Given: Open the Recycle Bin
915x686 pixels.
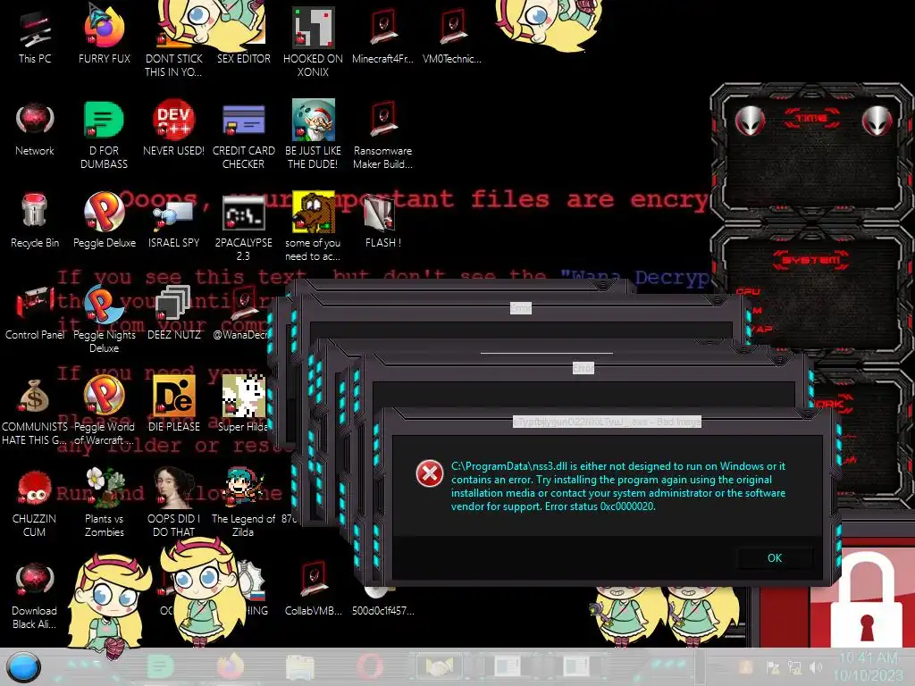Looking at the screenshot, I should 35,221.
